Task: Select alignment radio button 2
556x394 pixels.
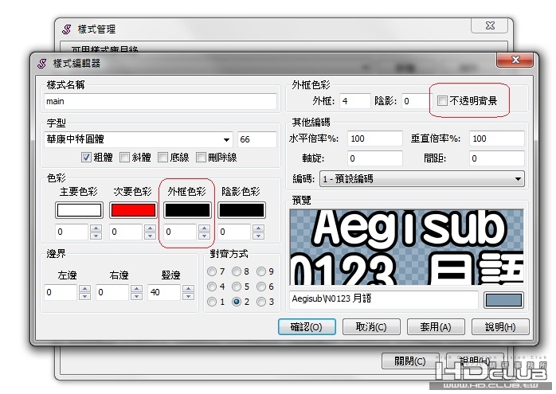Action: (x=237, y=302)
